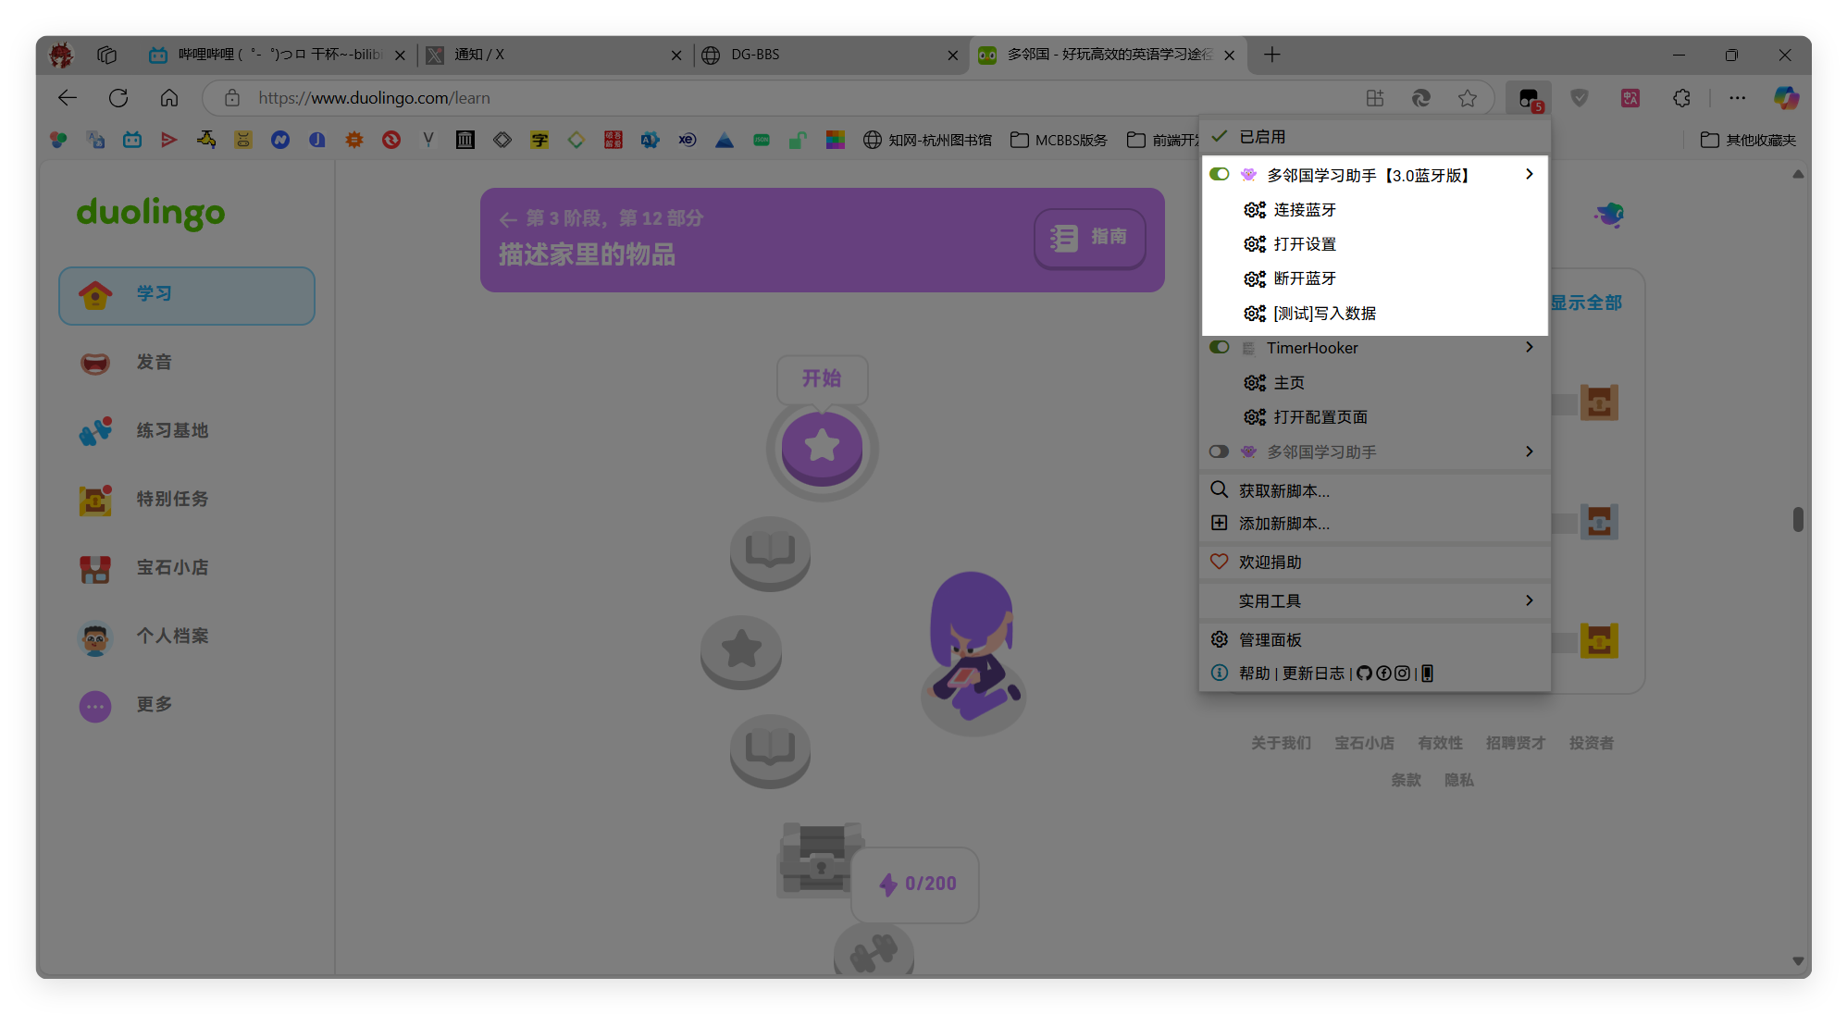Click the heart icon next to 欢迎捐助
The height and width of the screenshot is (1014, 1847).
point(1220,562)
